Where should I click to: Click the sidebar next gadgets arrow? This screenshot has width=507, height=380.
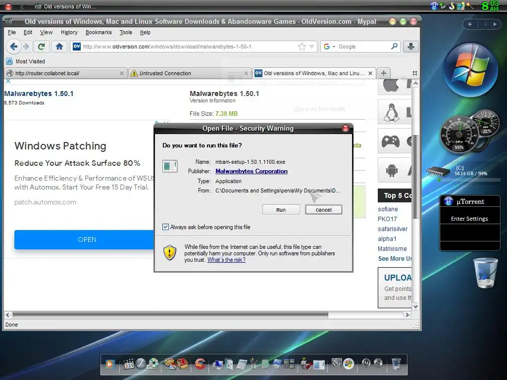[x=495, y=24]
